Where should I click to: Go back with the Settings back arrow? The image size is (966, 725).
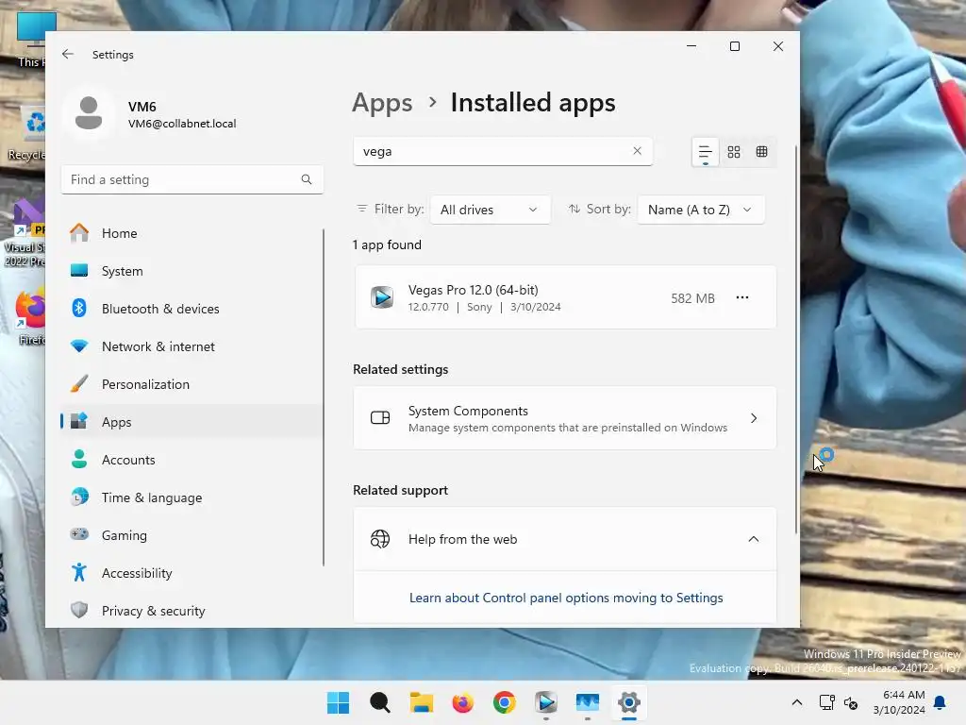[x=68, y=54]
